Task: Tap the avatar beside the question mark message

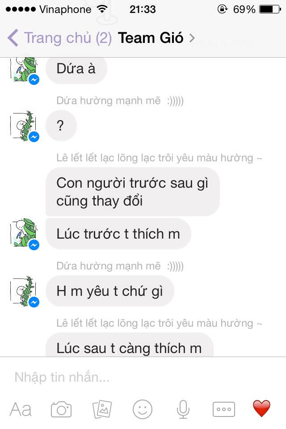Action: 24,126
